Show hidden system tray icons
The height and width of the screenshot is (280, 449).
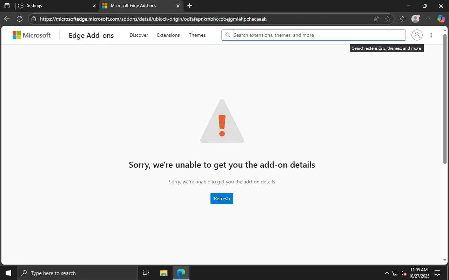(x=387, y=273)
